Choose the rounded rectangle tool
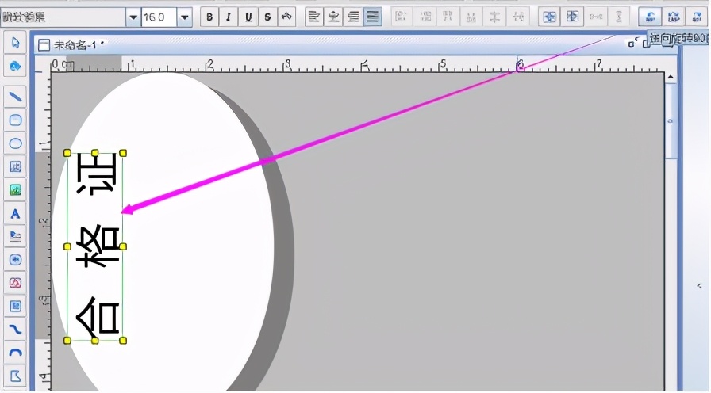Image resolution: width=711 pixels, height=393 pixels. pos(15,120)
